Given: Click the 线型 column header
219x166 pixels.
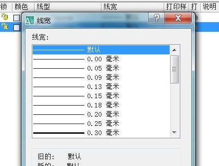Looking at the screenshot, I should (67, 6).
